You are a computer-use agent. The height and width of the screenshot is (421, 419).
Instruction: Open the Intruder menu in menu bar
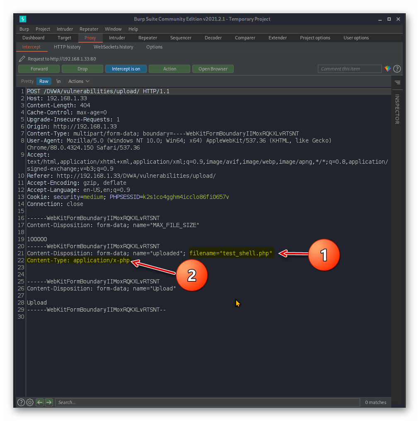65,29
